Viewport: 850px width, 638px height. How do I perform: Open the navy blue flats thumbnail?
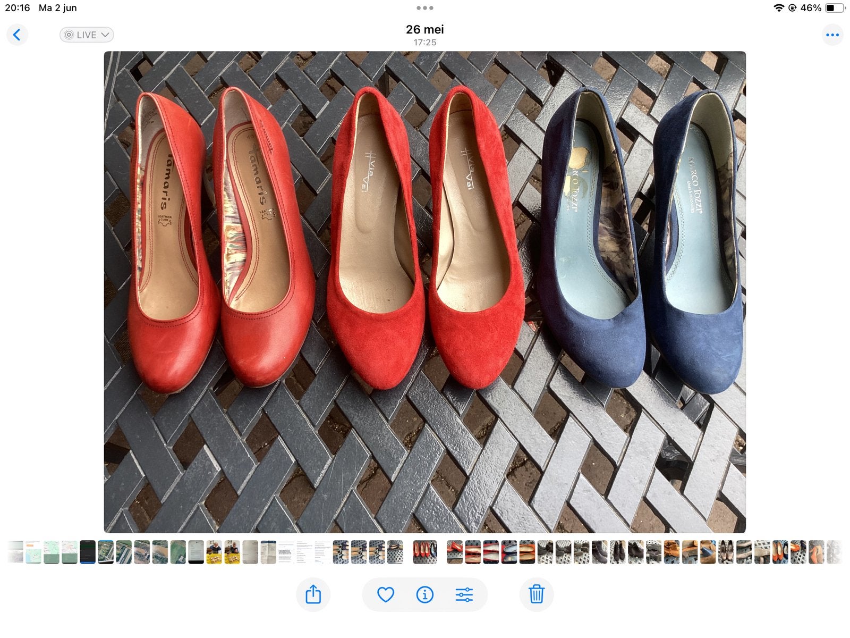click(509, 552)
